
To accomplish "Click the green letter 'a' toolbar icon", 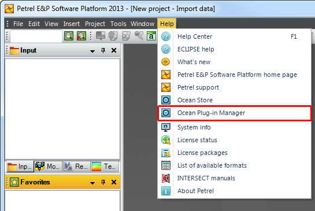I will coord(151,36).
